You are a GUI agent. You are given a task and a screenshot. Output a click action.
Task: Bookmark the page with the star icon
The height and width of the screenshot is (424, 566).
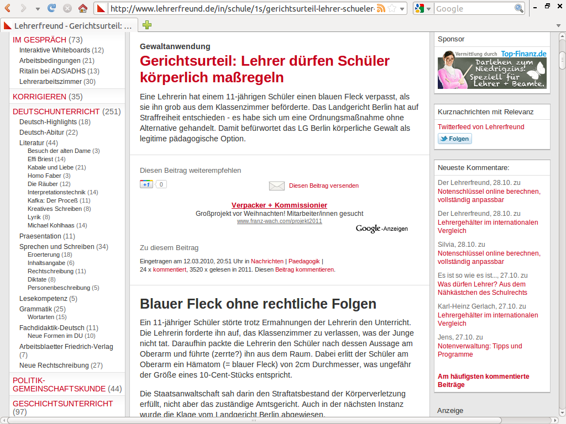[x=392, y=8]
